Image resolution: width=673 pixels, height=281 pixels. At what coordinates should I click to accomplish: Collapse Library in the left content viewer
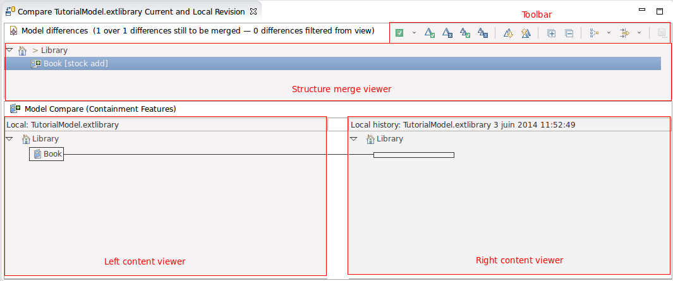pos(9,139)
